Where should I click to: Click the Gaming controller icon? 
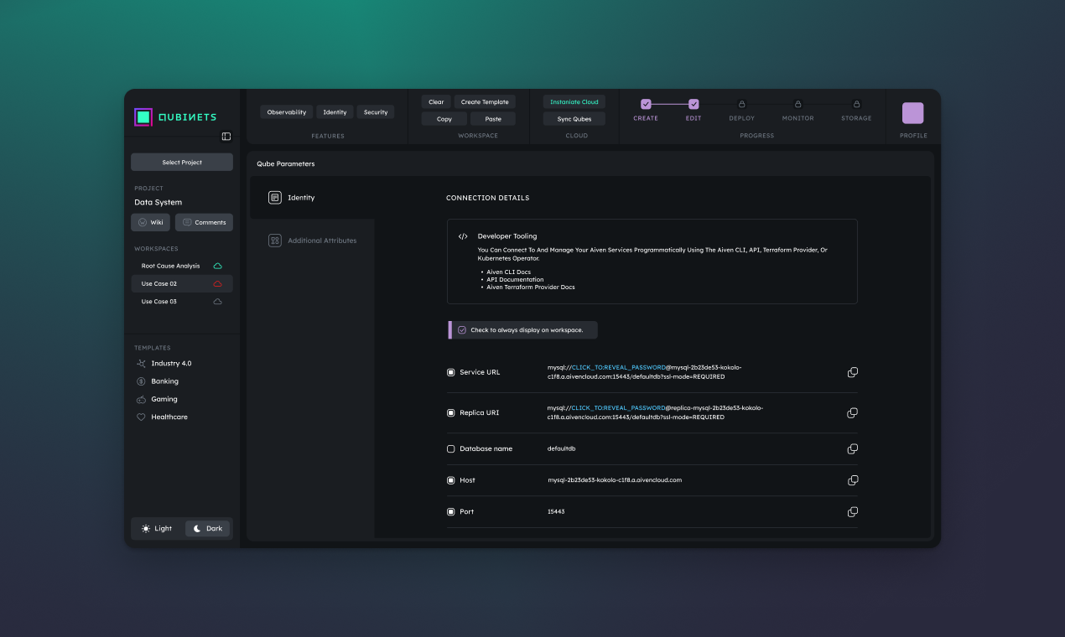point(141,399)
